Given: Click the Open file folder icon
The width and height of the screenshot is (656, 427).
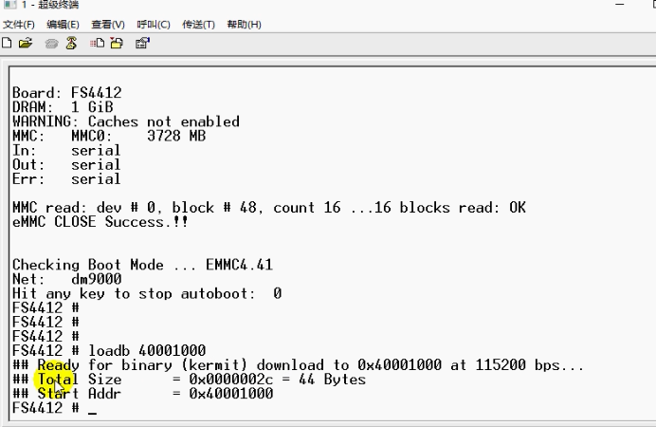Looking at the screenshot, I should 26,43.
